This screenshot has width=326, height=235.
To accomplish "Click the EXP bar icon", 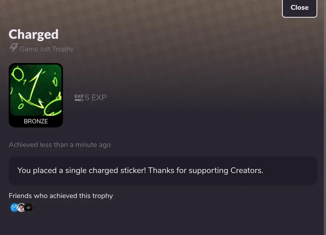I will (79, 98).
